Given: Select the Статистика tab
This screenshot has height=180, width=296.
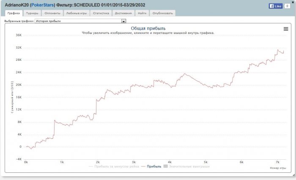Looking at the screenshot, I should pos(101,13).
